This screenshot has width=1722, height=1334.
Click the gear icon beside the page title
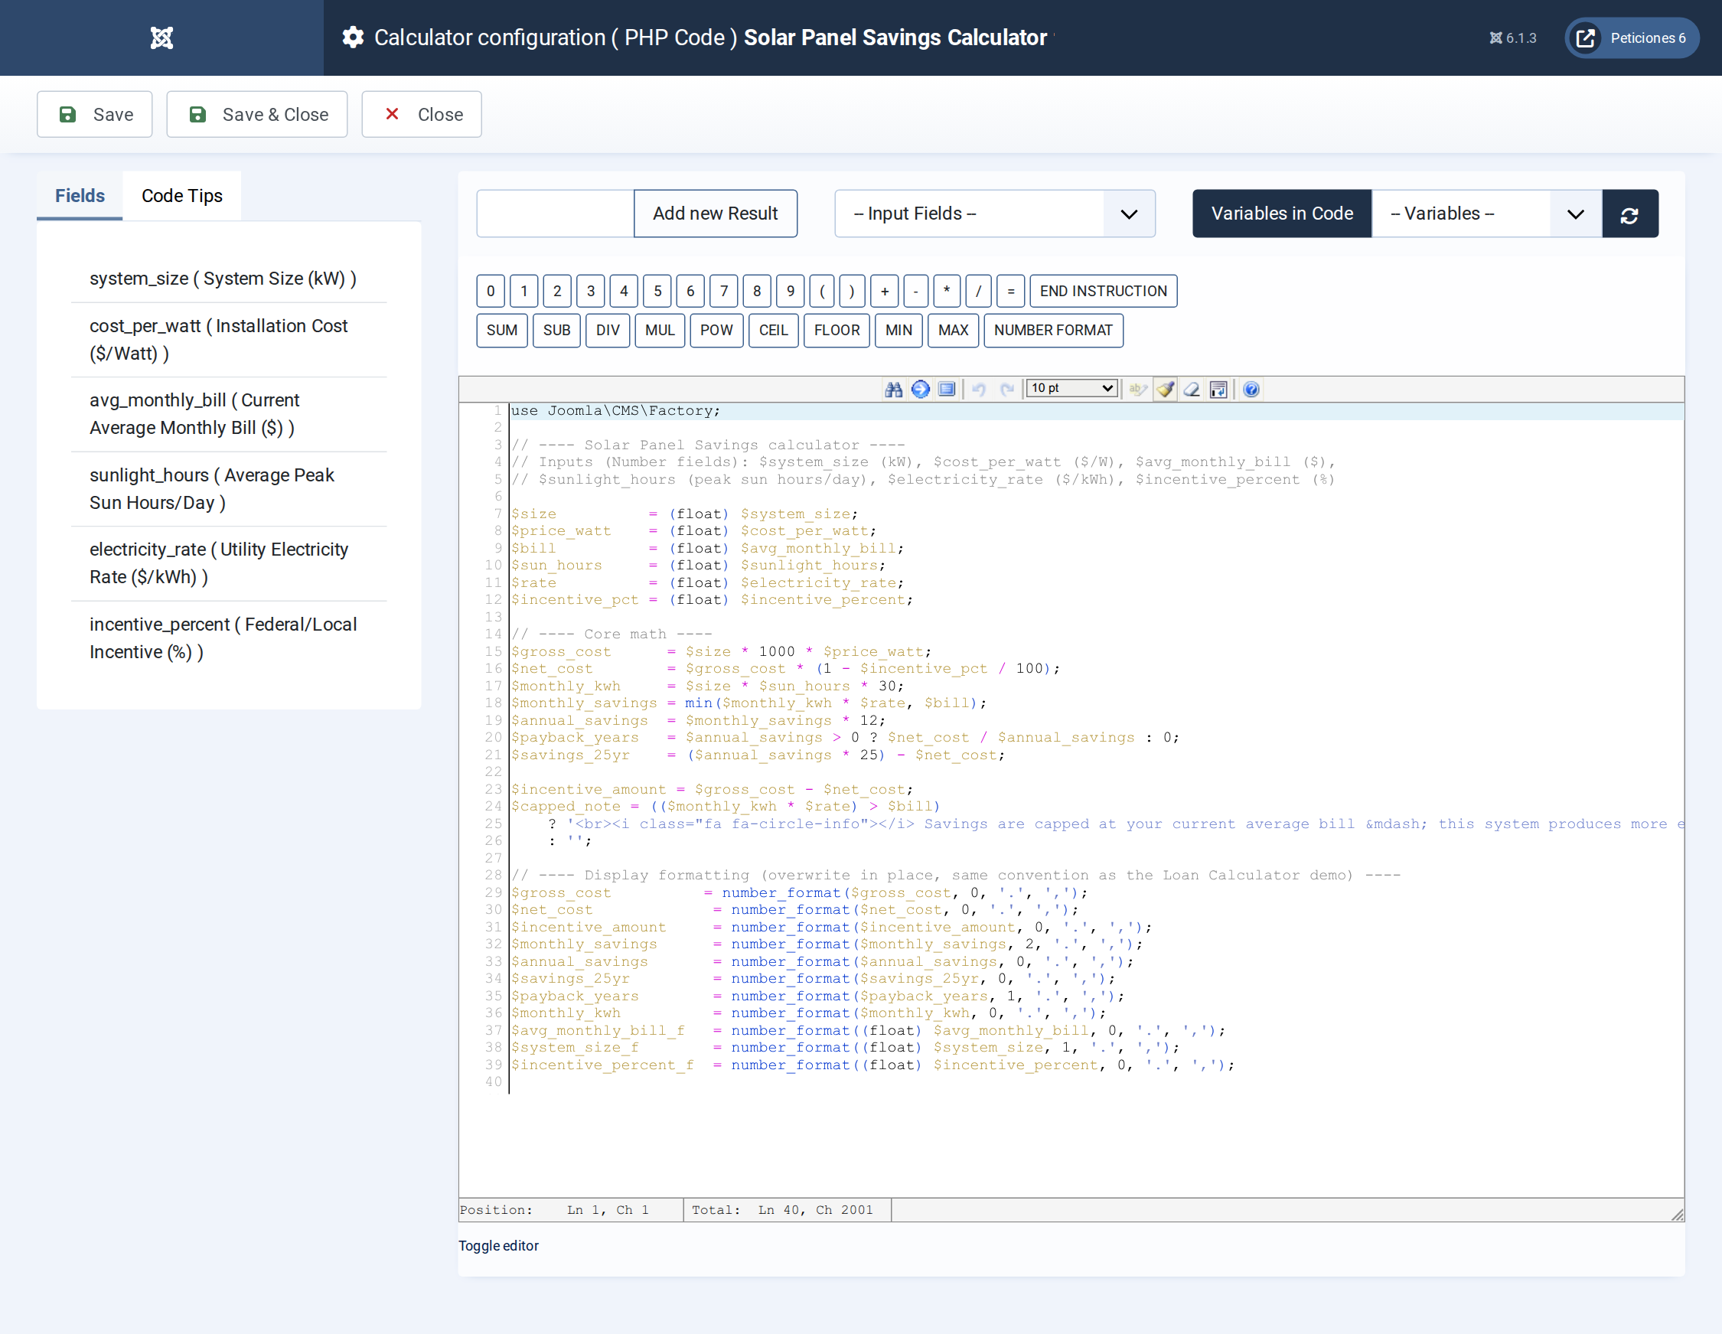click(x=353, y=37)
